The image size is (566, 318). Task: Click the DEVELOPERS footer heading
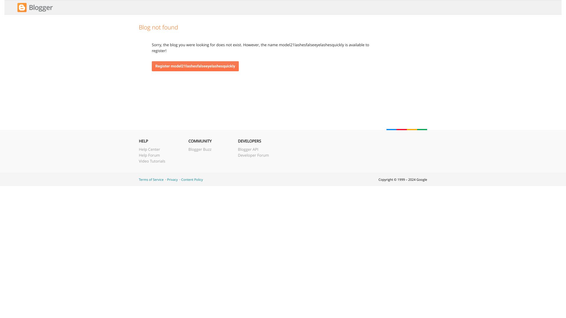point(249,141)
